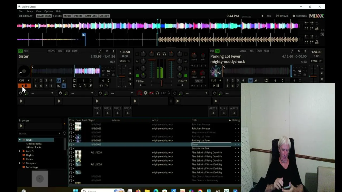Click the play/pause button on the Parking Lot Fever deck
This screenshot has height=192, width=342.
[216, 86]
